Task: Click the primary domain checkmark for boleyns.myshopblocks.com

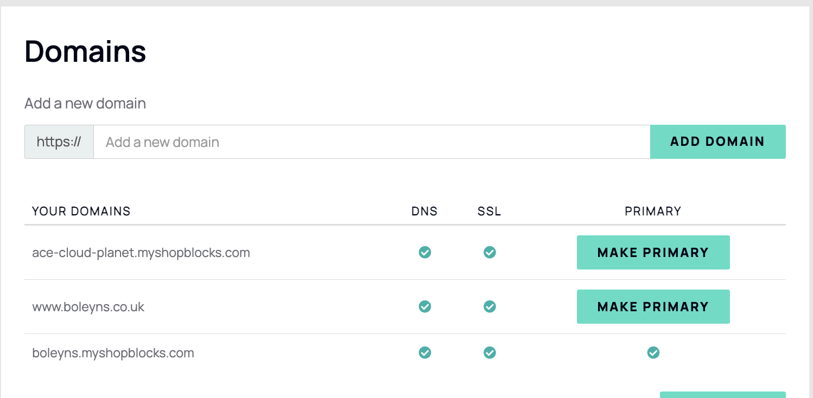Action: (x=653, y=352)
